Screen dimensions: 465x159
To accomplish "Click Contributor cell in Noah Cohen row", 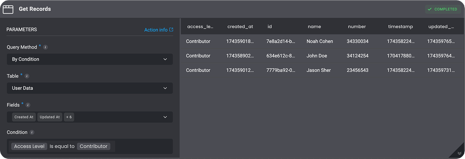I will [x=198, y=41].
